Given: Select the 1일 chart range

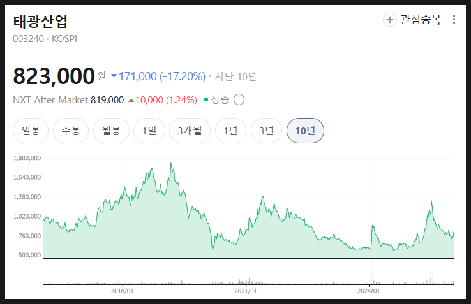Looking at the screenshot, I should click(149, 131).
